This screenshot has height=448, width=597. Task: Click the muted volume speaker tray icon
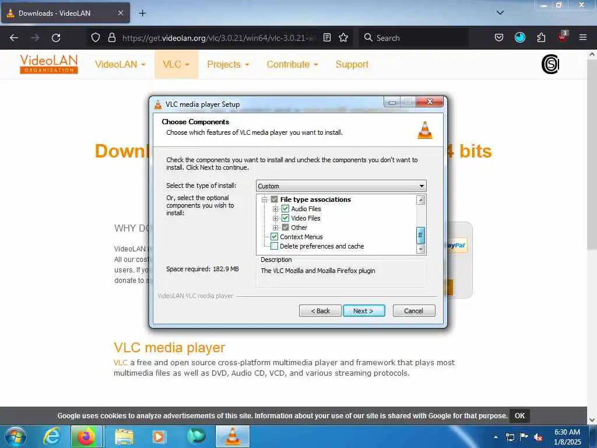(538, 437)
